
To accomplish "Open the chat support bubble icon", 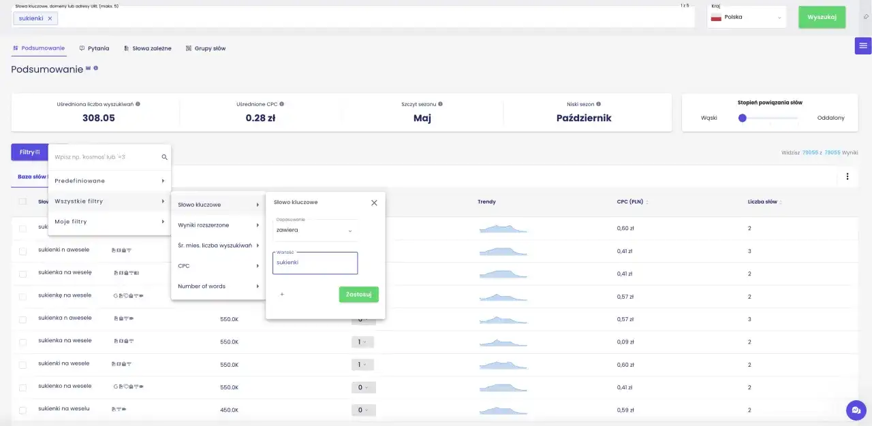I will (856, 410).
